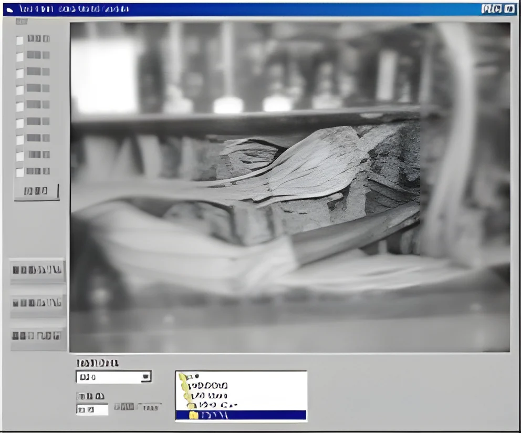The height and width of the screenshot is (433, 521).
Task: Click the second small button beside the text box
Action: point(149,407)
